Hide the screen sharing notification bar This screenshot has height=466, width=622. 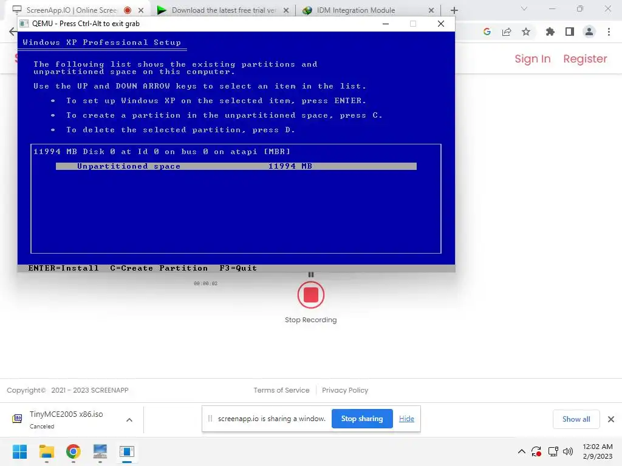click(x=406, y=419)
